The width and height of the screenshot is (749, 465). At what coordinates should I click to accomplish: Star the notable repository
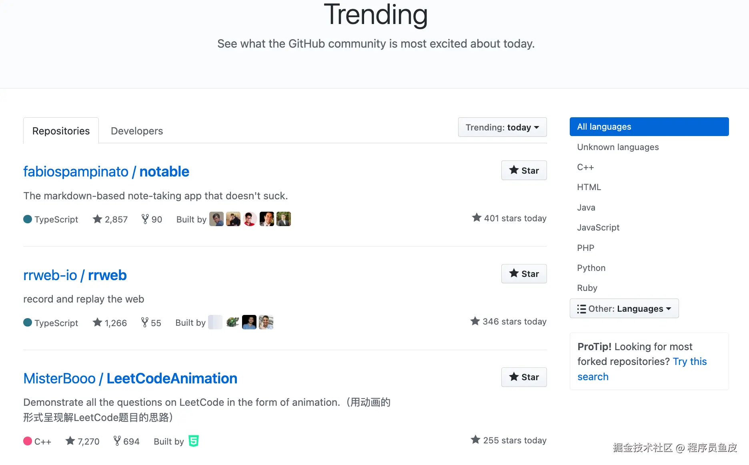coord(524,170)
